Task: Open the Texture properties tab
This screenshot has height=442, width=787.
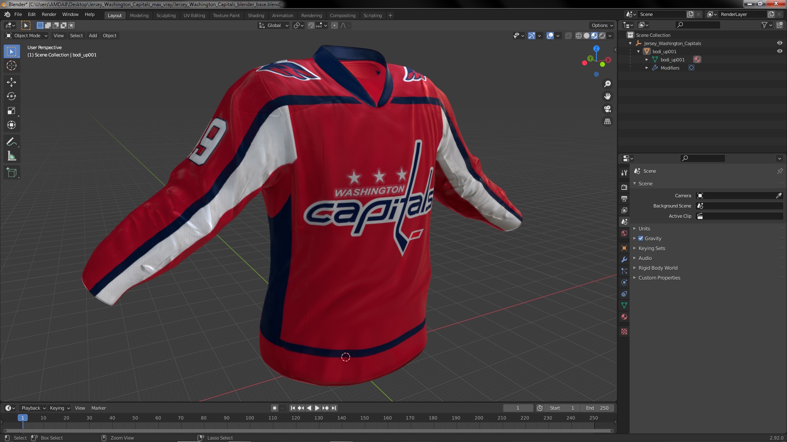Action: coord(624,331)
